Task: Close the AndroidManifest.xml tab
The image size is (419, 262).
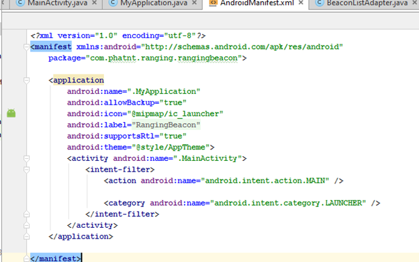Action: click(x=301, y=3)
